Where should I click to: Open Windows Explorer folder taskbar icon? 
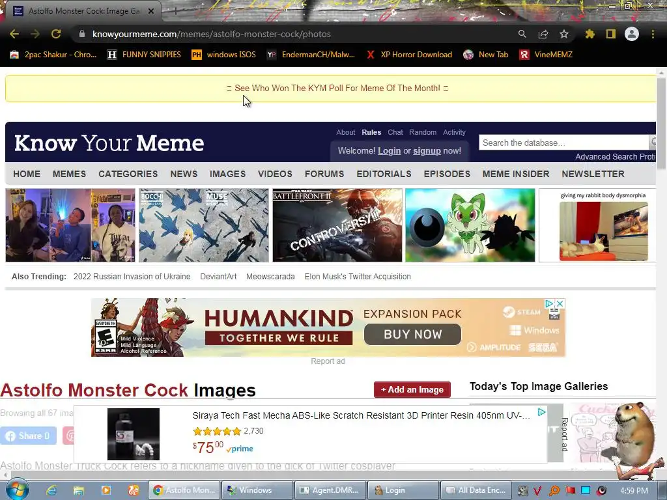click(79, 490)
